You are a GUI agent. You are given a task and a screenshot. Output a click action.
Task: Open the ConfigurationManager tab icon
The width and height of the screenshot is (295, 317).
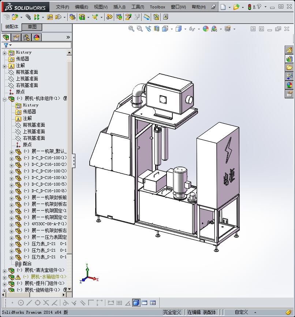[26, 37]
